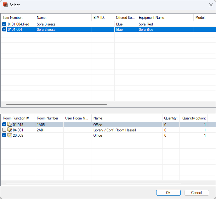216x199 pixels.
Task: Click the Select dialog app icon
Action: coord(5,5)
